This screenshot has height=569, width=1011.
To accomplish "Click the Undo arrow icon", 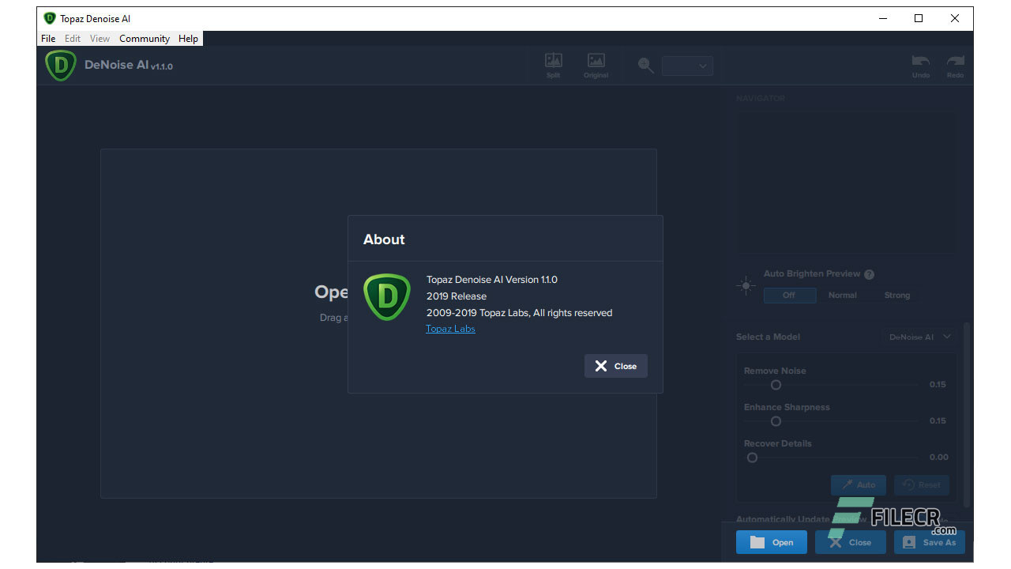I will (x=920, y=62).
